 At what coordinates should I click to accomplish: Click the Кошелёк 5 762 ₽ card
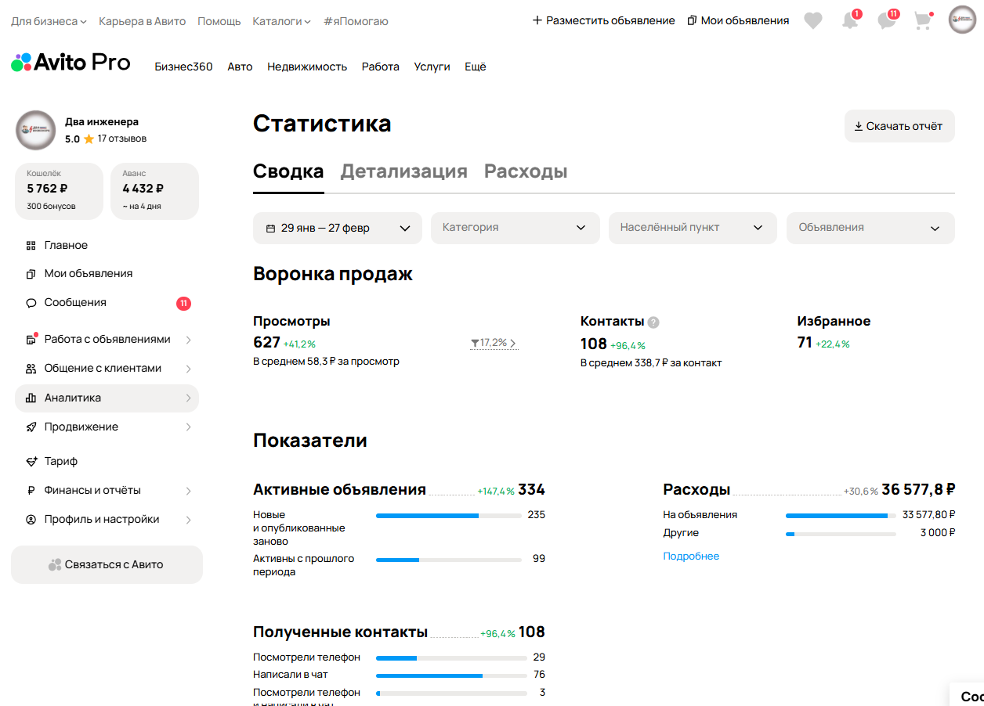click(x=59, y=191)
